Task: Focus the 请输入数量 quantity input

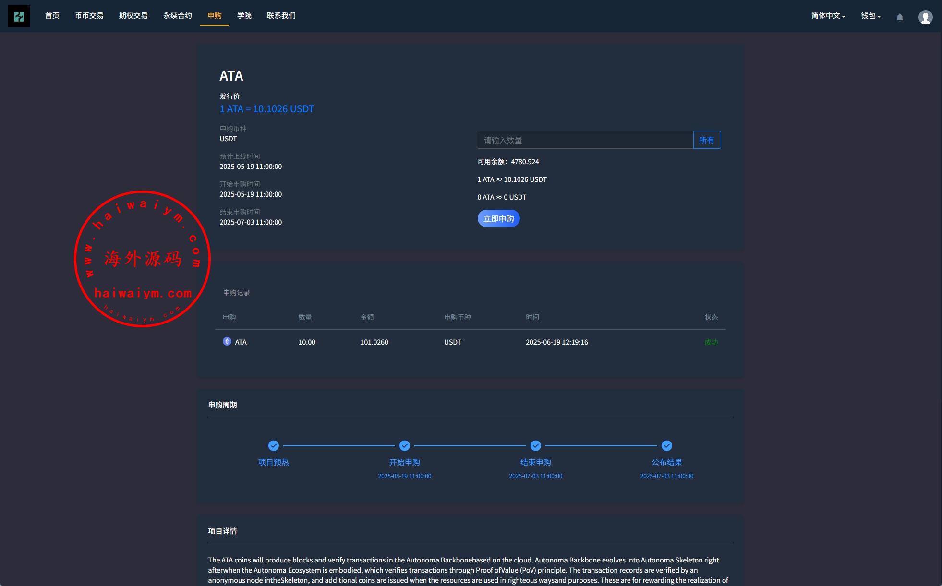Action: (585, 140)
